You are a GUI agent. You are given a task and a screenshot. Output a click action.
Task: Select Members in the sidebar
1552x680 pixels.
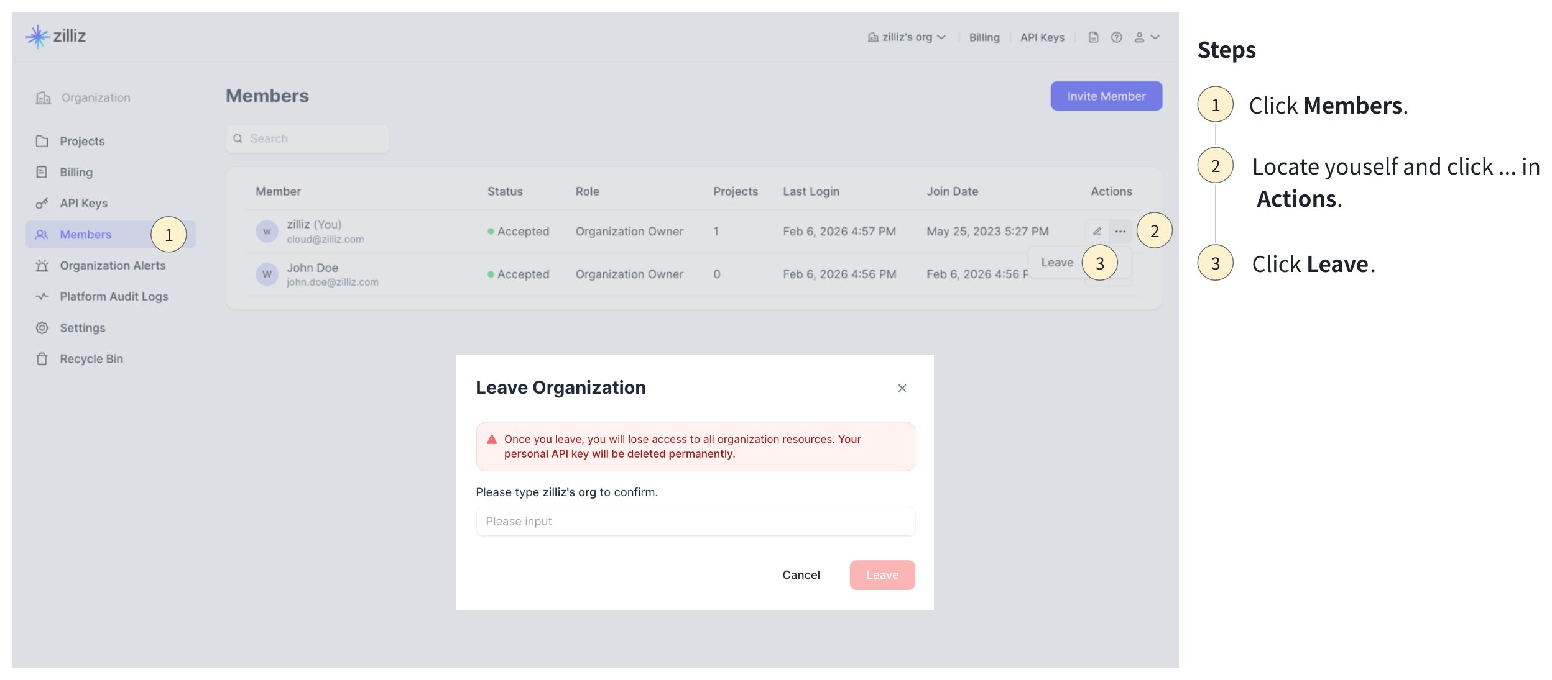[x=86, y=235]
